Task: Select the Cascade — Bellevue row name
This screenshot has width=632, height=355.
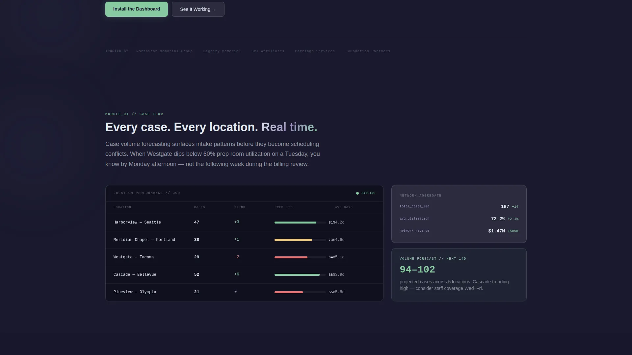Action: [x=135, y=275]
